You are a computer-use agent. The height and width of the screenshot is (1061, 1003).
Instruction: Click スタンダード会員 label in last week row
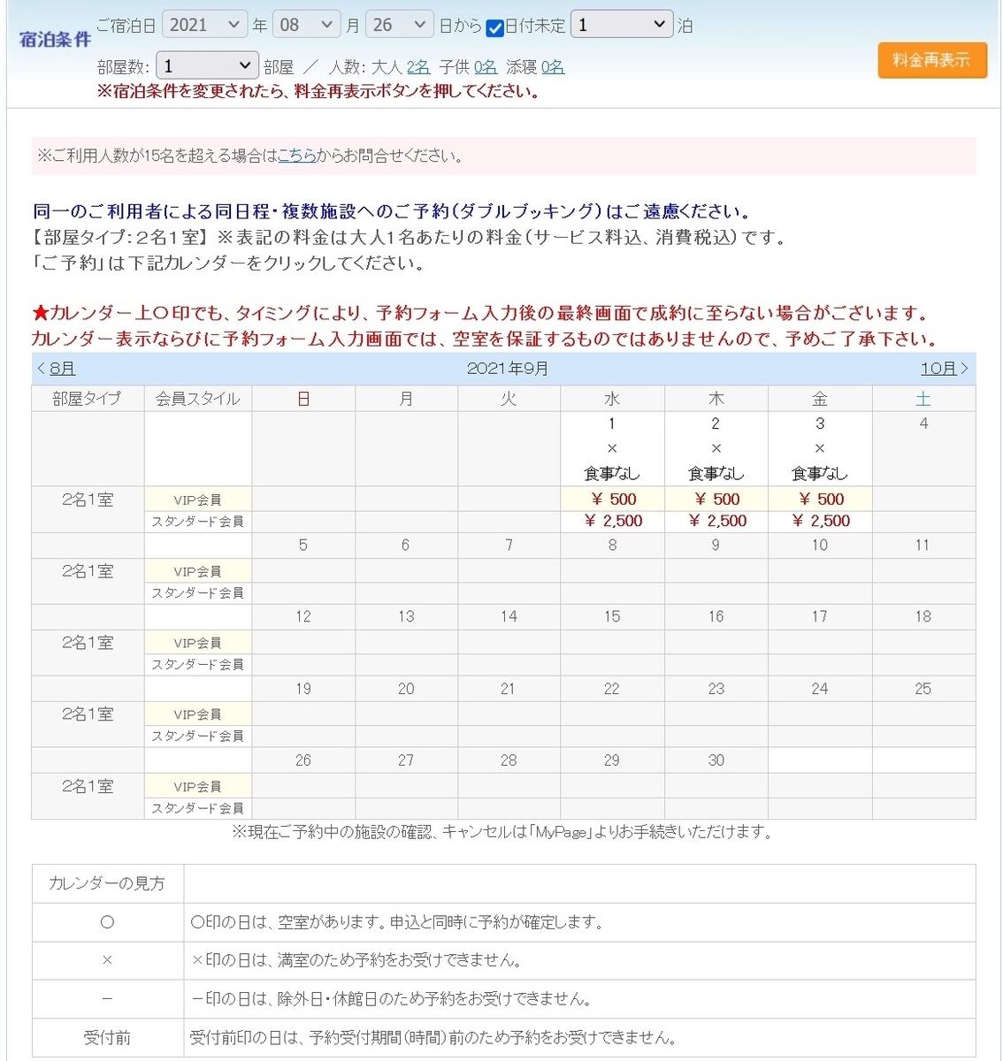pos(197,808)
